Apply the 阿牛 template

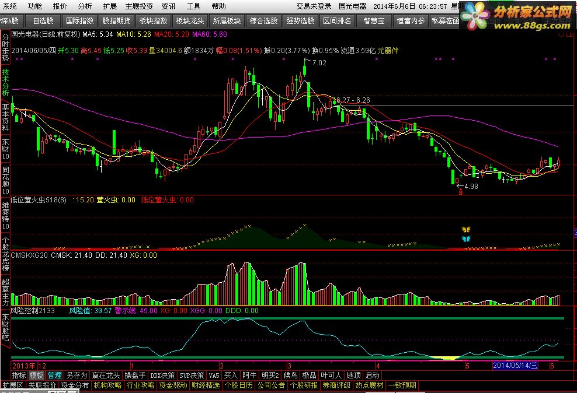(249, 376)
